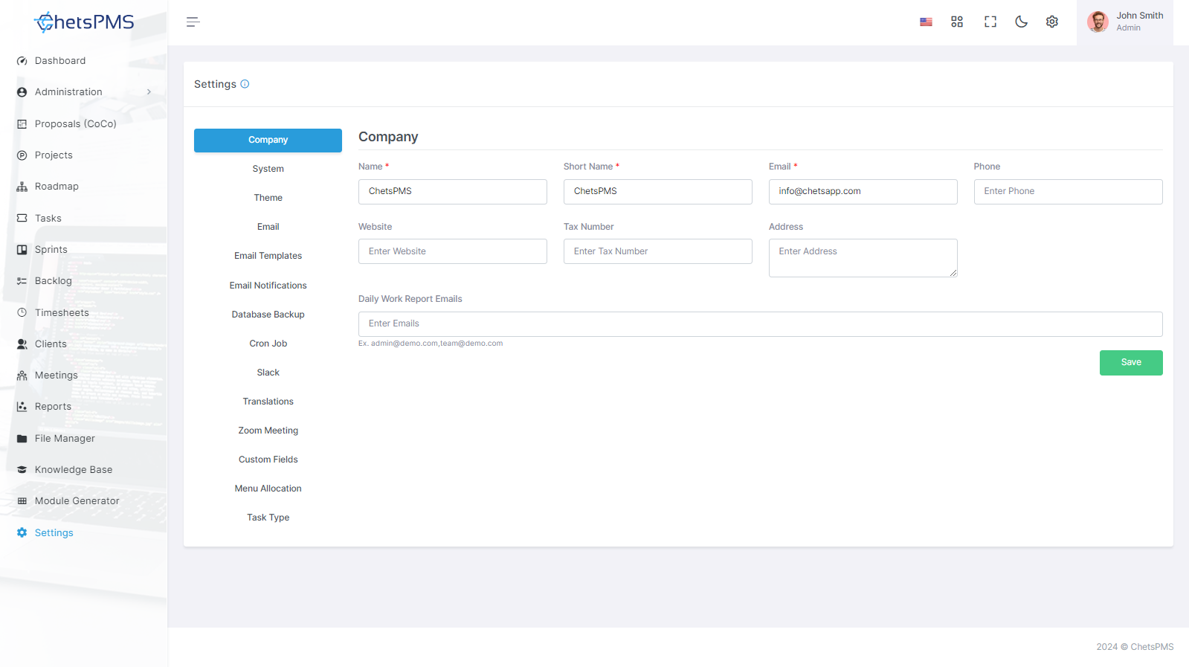Open the header settings gear icon
The width and height of the screenshot is (1189, 667).
pos(1052,22)
